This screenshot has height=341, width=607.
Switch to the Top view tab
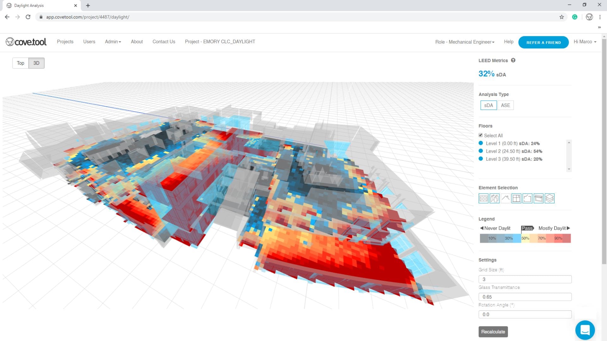pos(21,63)
